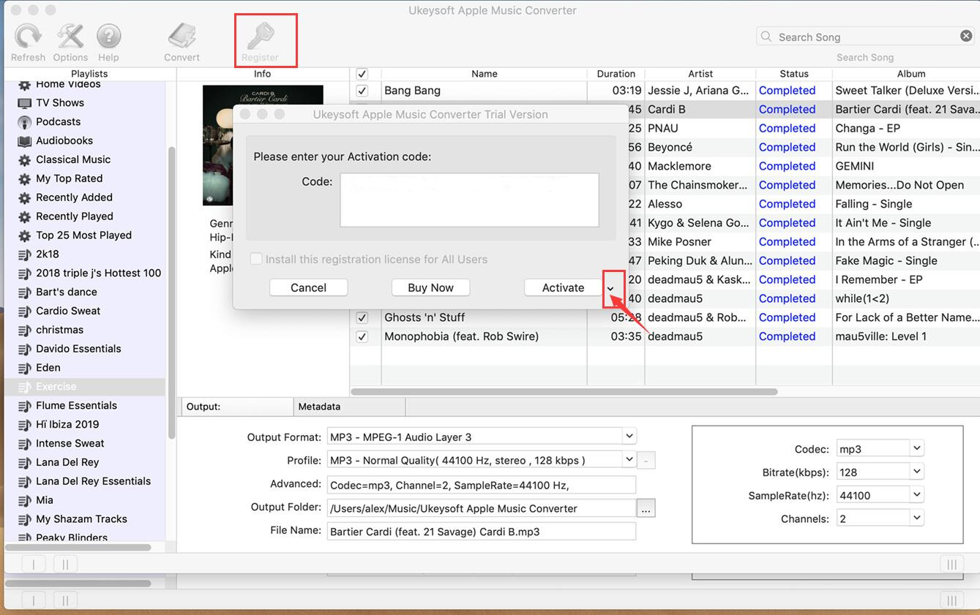Select 2018 triple j's Hottest 100 playlist

[98, 273]
